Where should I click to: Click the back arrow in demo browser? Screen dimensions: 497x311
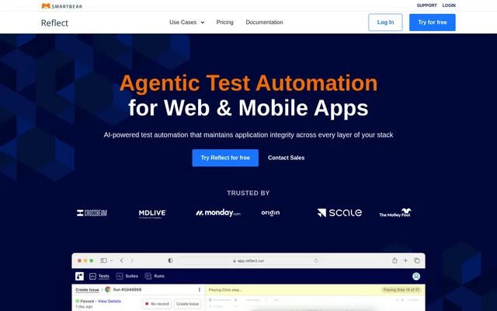[x=122, y=260]
